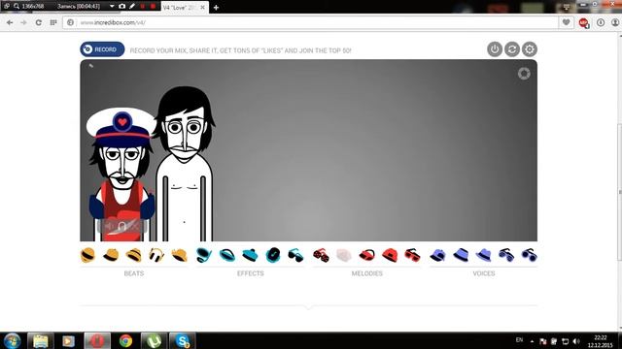Choose the blue sunglasses effect icon

[x=295, y=255]
